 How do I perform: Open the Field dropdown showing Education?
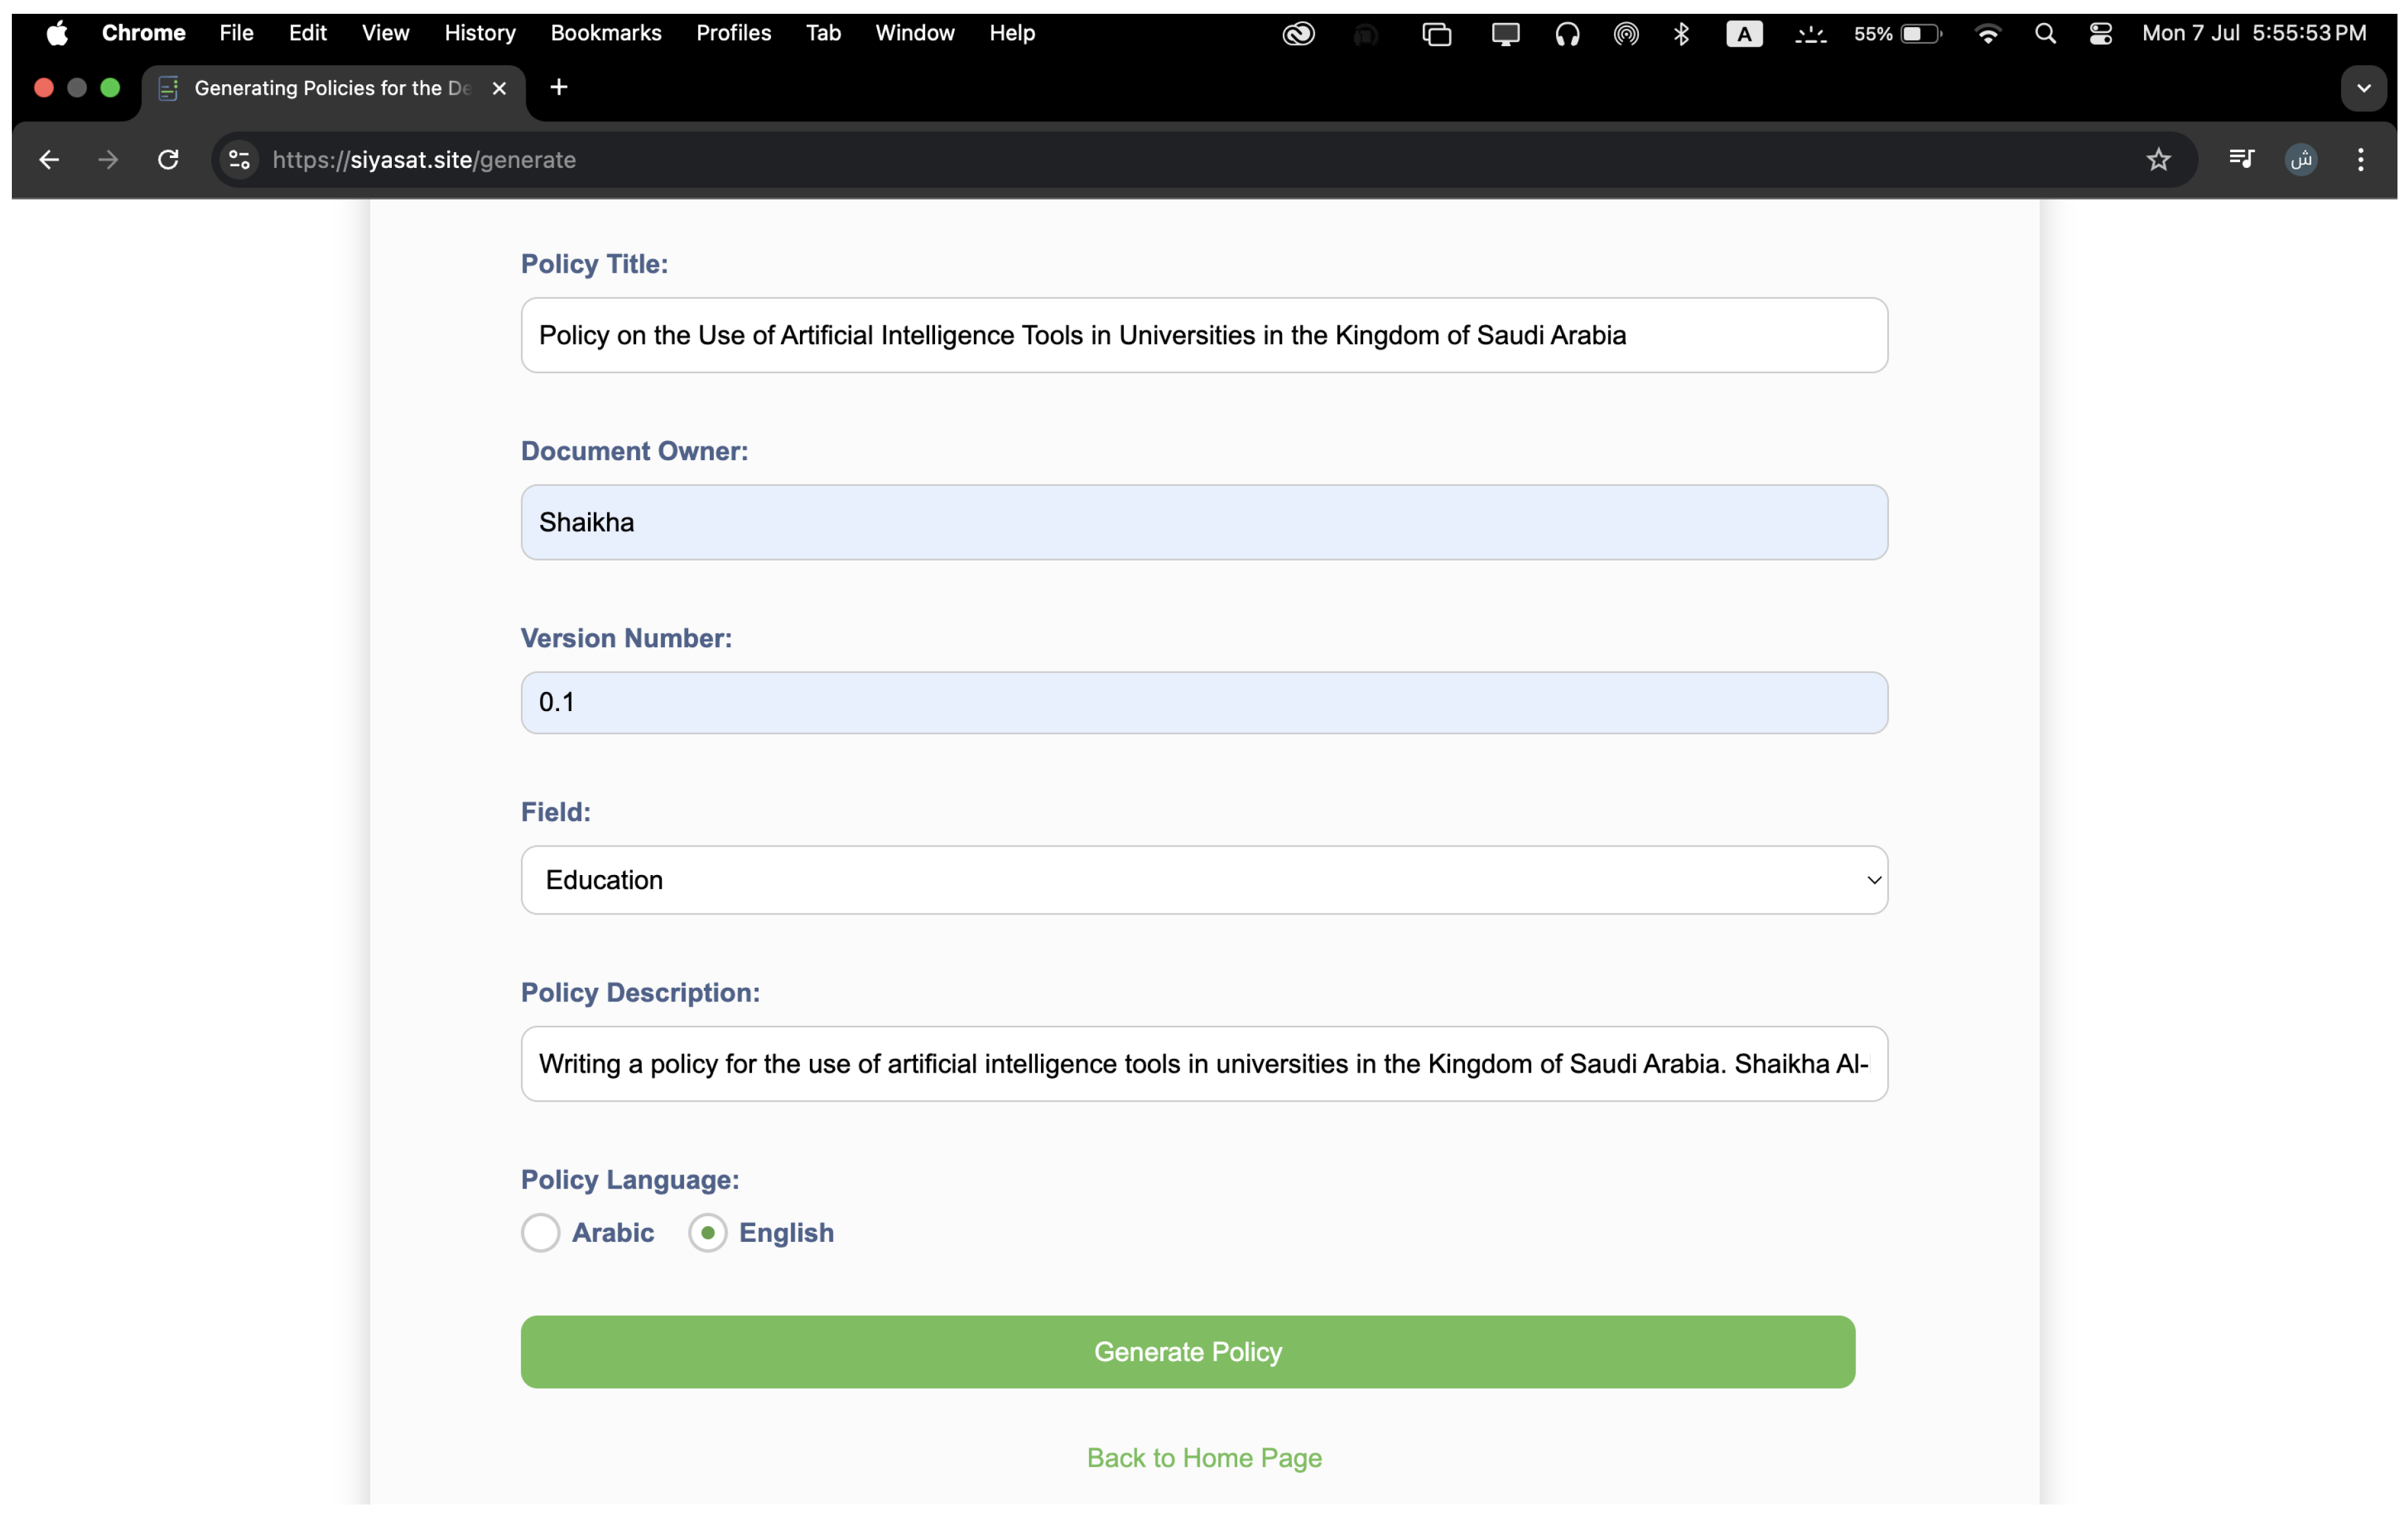[x=1204, y=880]
